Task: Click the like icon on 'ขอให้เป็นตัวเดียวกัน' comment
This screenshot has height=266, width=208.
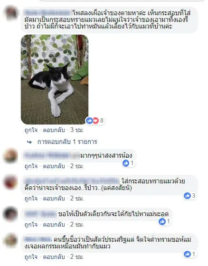Action: click(x=162, y=221)
